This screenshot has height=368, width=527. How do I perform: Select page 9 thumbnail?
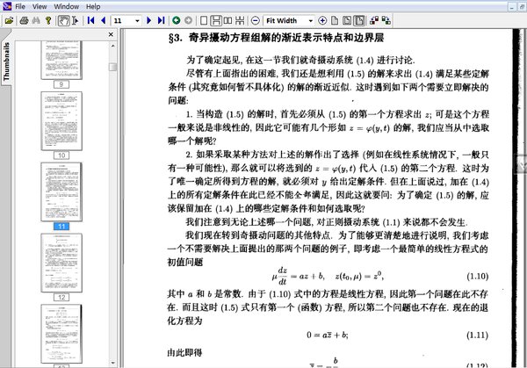pyautogui.click(x=61, y=60)
